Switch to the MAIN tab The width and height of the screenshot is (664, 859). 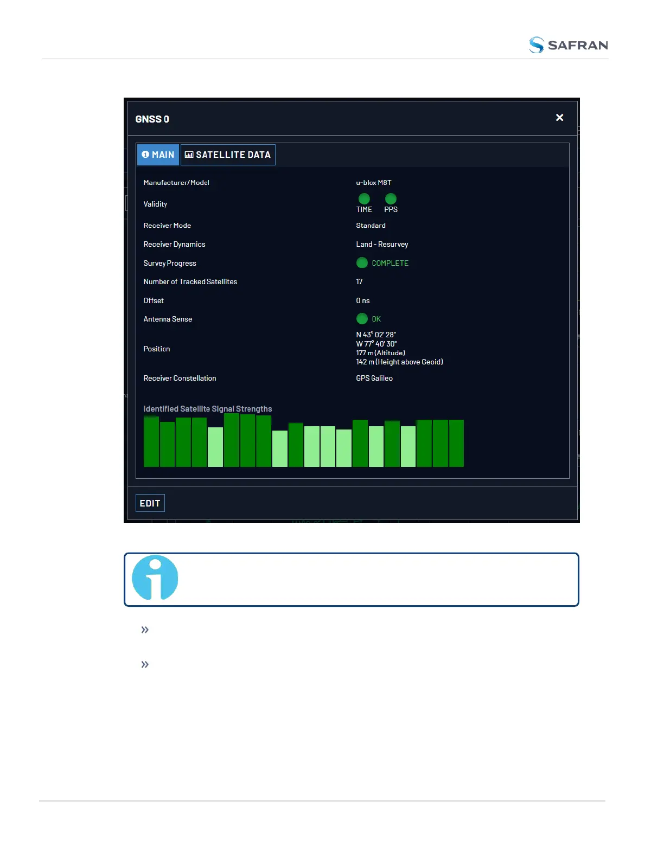158,155
